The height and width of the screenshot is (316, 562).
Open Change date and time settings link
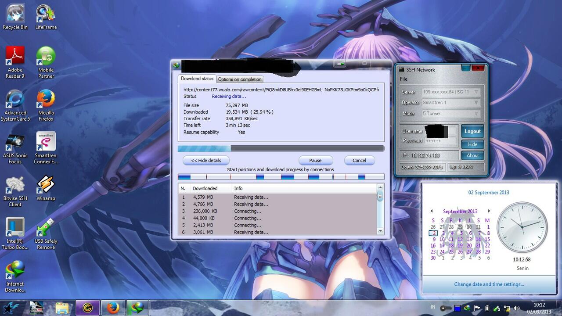click(x=489, y=284)
